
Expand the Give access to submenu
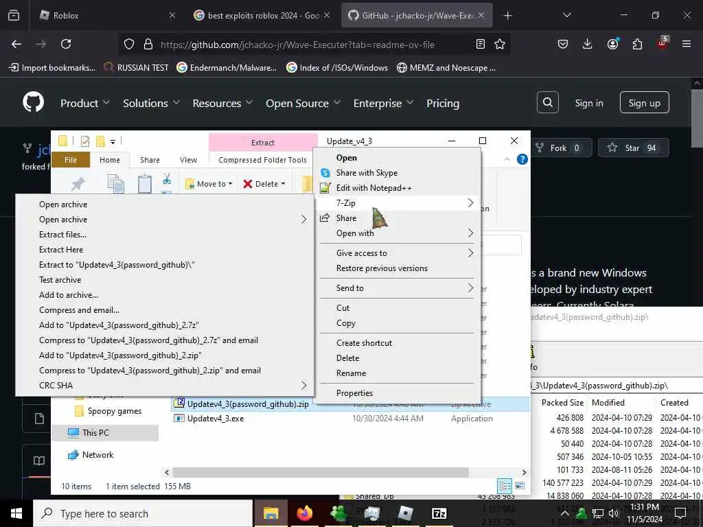[x=397, y=253]
